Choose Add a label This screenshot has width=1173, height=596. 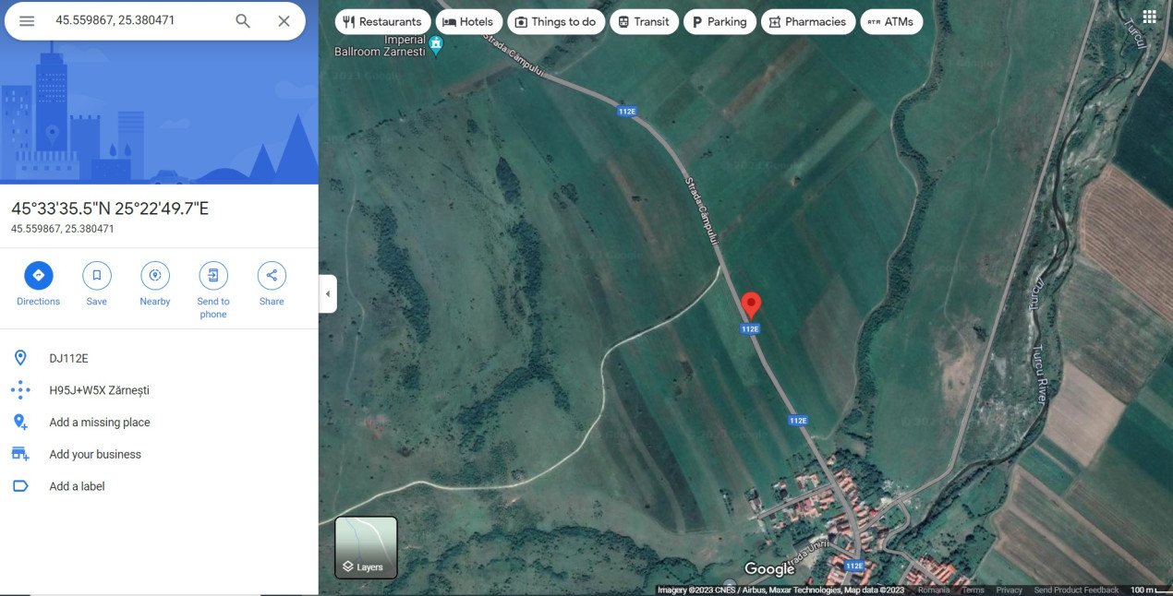pyautogui.click(x=159, y=486)
